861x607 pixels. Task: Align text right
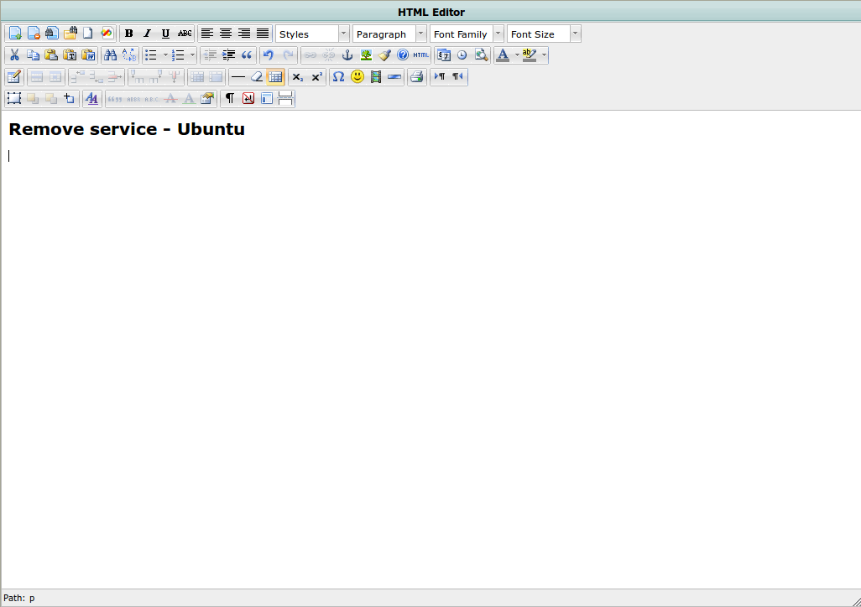click(x=244, y=34)
